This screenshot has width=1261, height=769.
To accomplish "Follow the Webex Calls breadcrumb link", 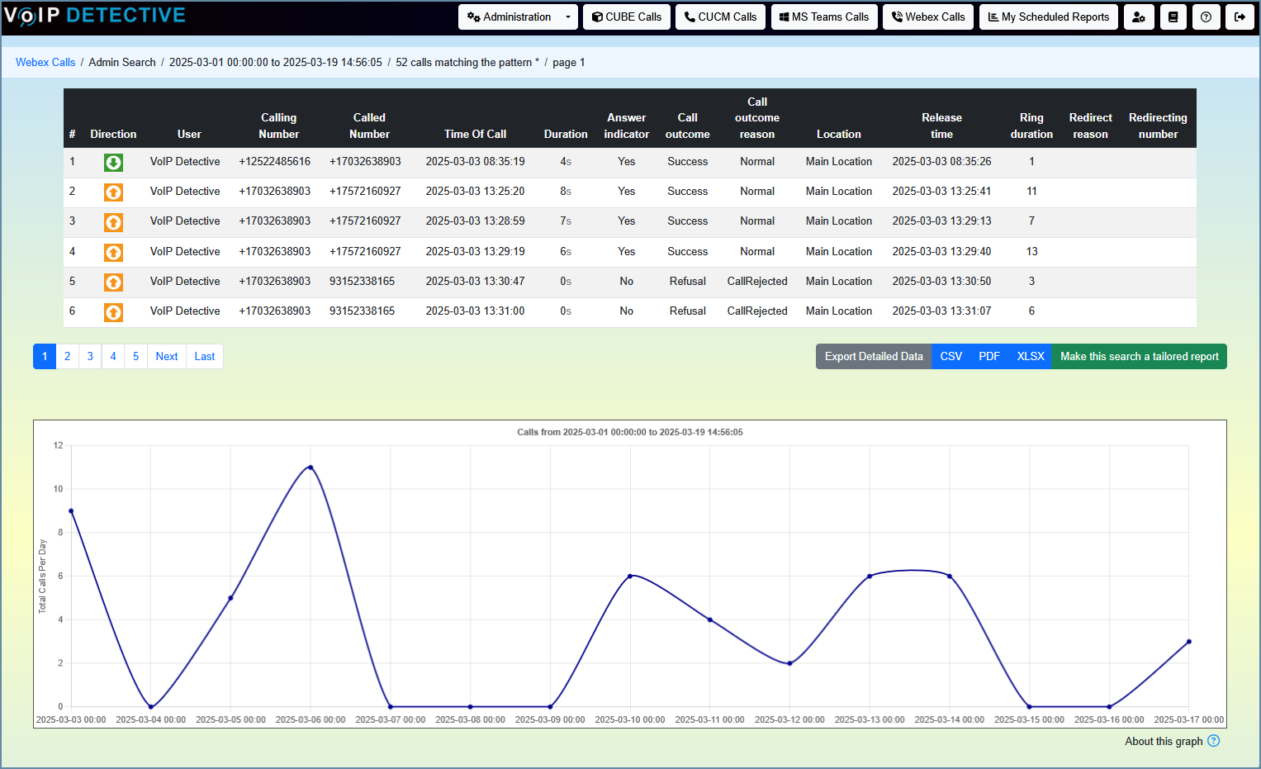I will [45, 62].
